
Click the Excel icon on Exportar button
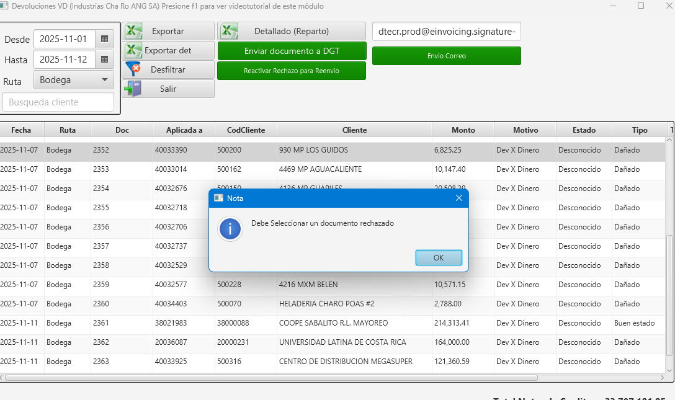[x=134, y=32]
